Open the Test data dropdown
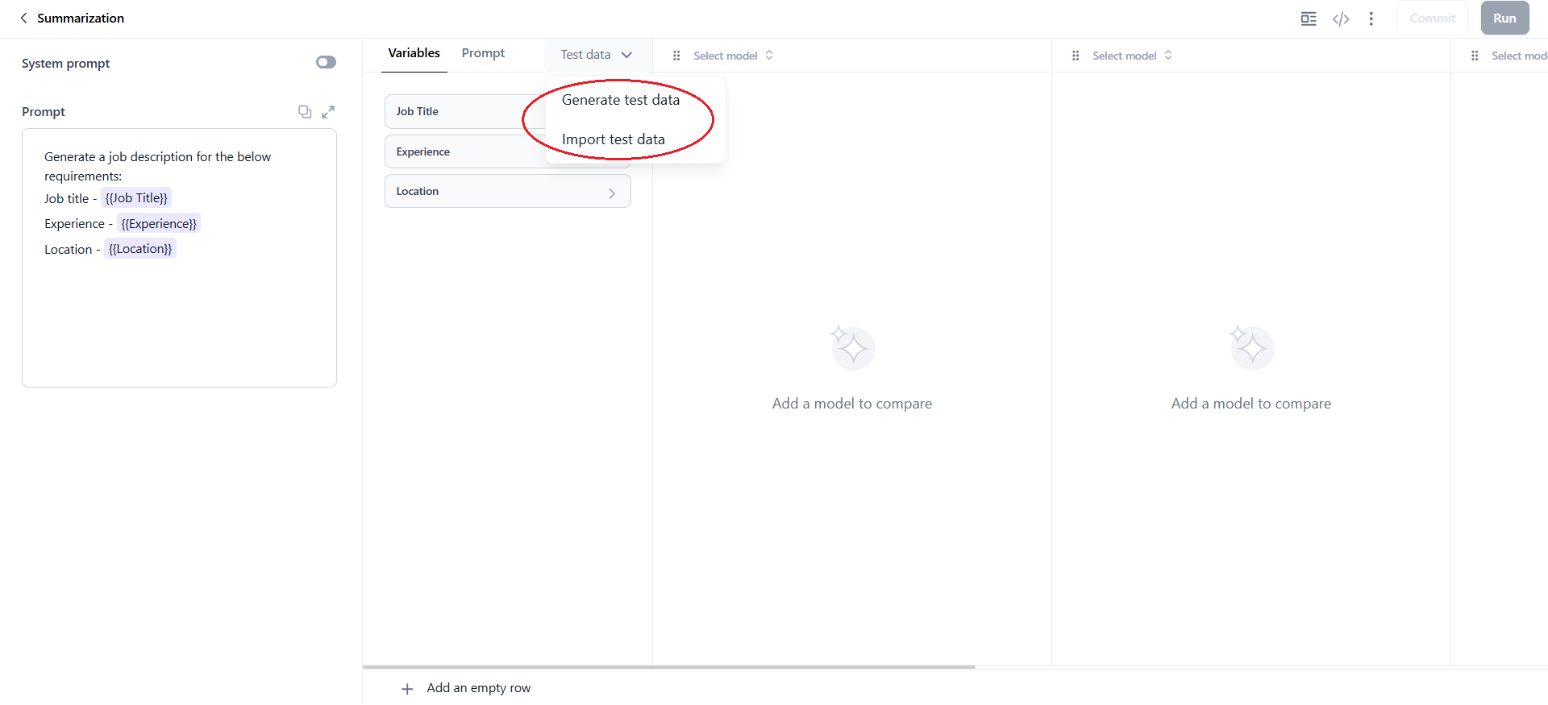The image size is (1548, 705). (597, 55)
